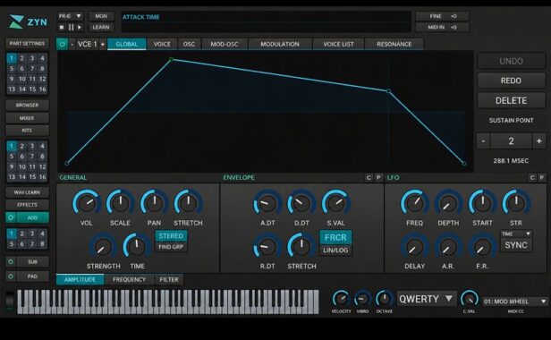Select the FREQUENCY envelope tab
The image size is (551, 340).
click(130, 279)
